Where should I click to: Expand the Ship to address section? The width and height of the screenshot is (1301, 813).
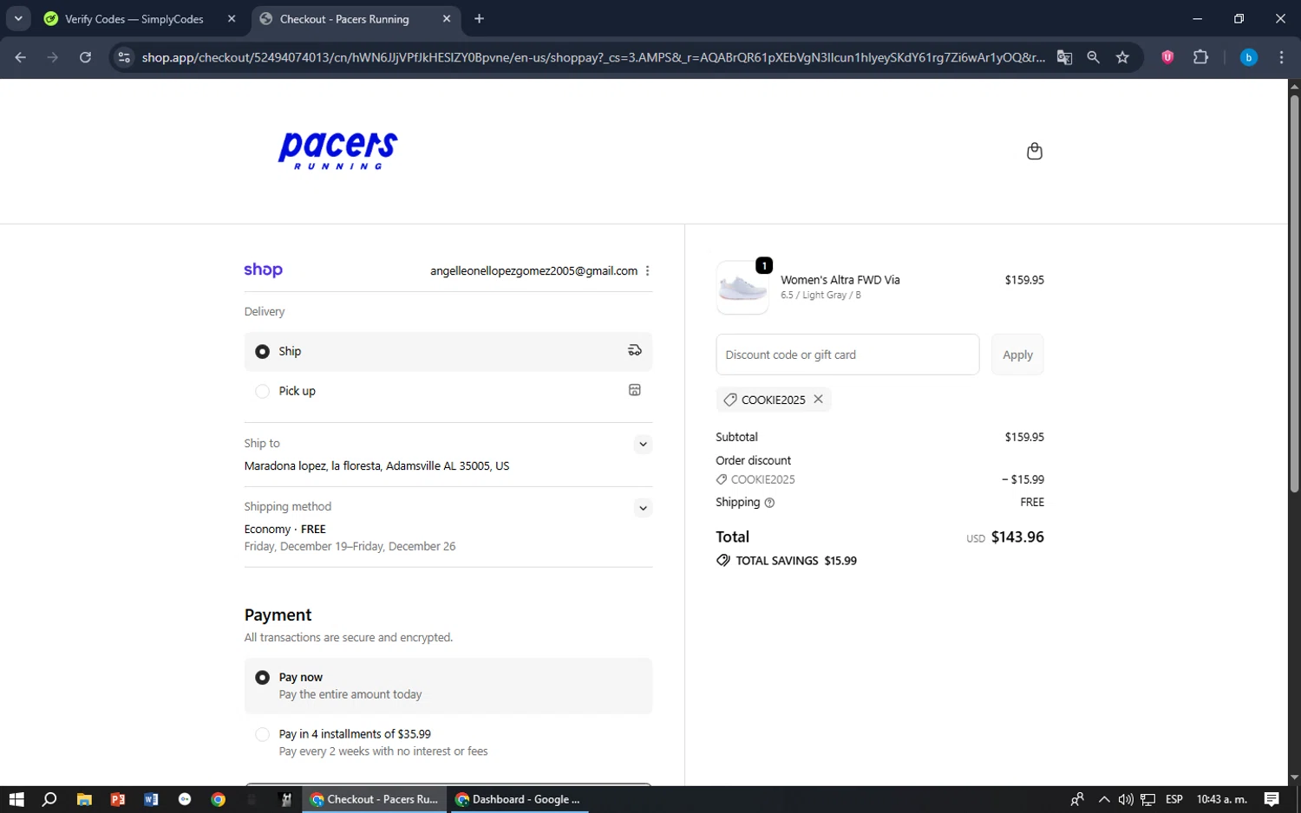(x=643, y=444)
